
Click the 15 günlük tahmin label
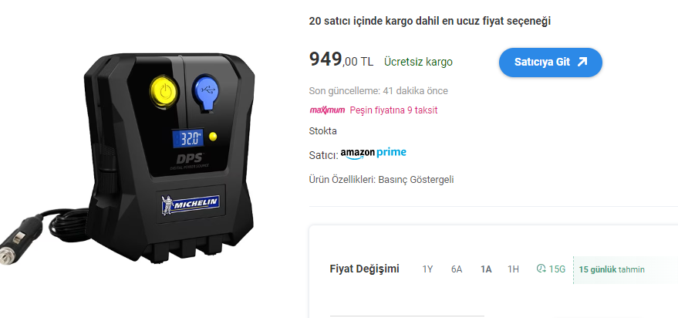(612, 269)
